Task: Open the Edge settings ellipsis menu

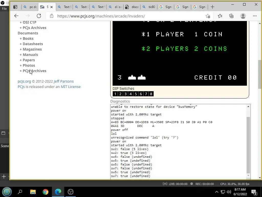Action: 255,16
